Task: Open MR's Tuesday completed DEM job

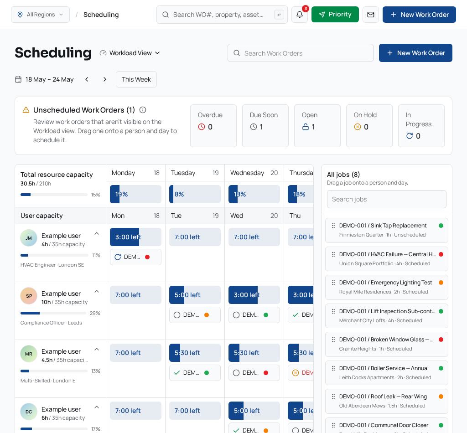Action: (x=195, y=373)
